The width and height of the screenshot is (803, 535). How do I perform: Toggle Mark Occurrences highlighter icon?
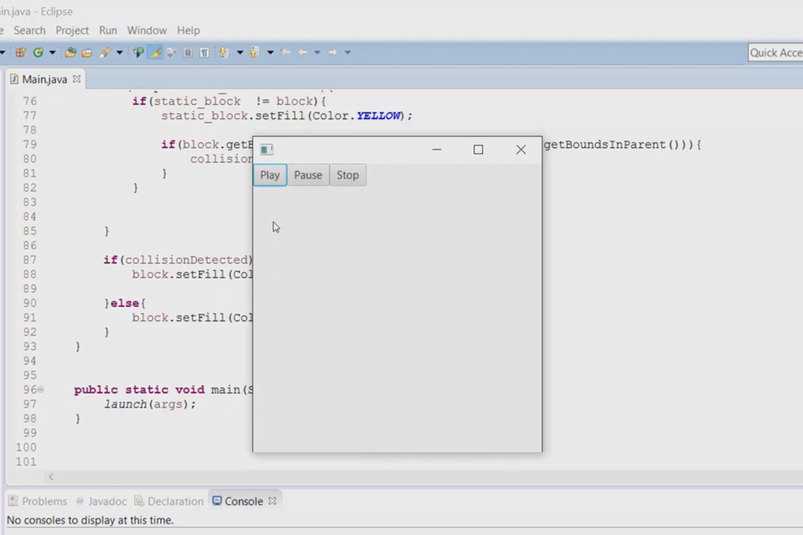[155, 52]
